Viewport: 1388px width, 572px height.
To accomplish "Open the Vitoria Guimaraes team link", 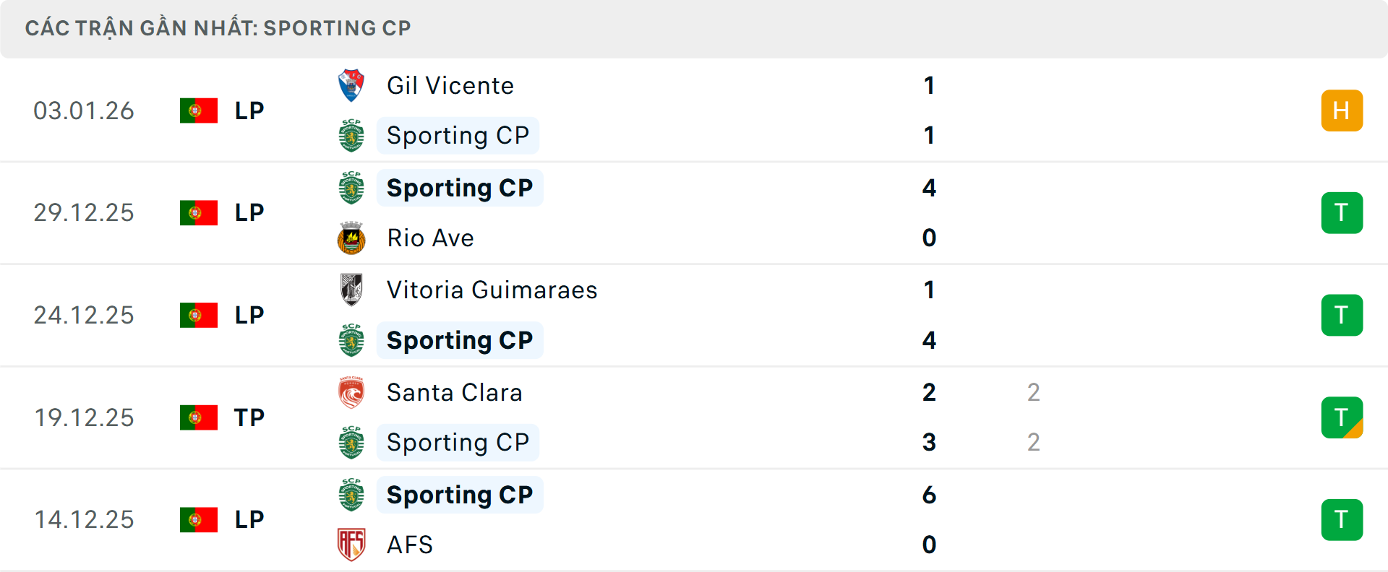I will pyautogui.click(x=492, y=290).
